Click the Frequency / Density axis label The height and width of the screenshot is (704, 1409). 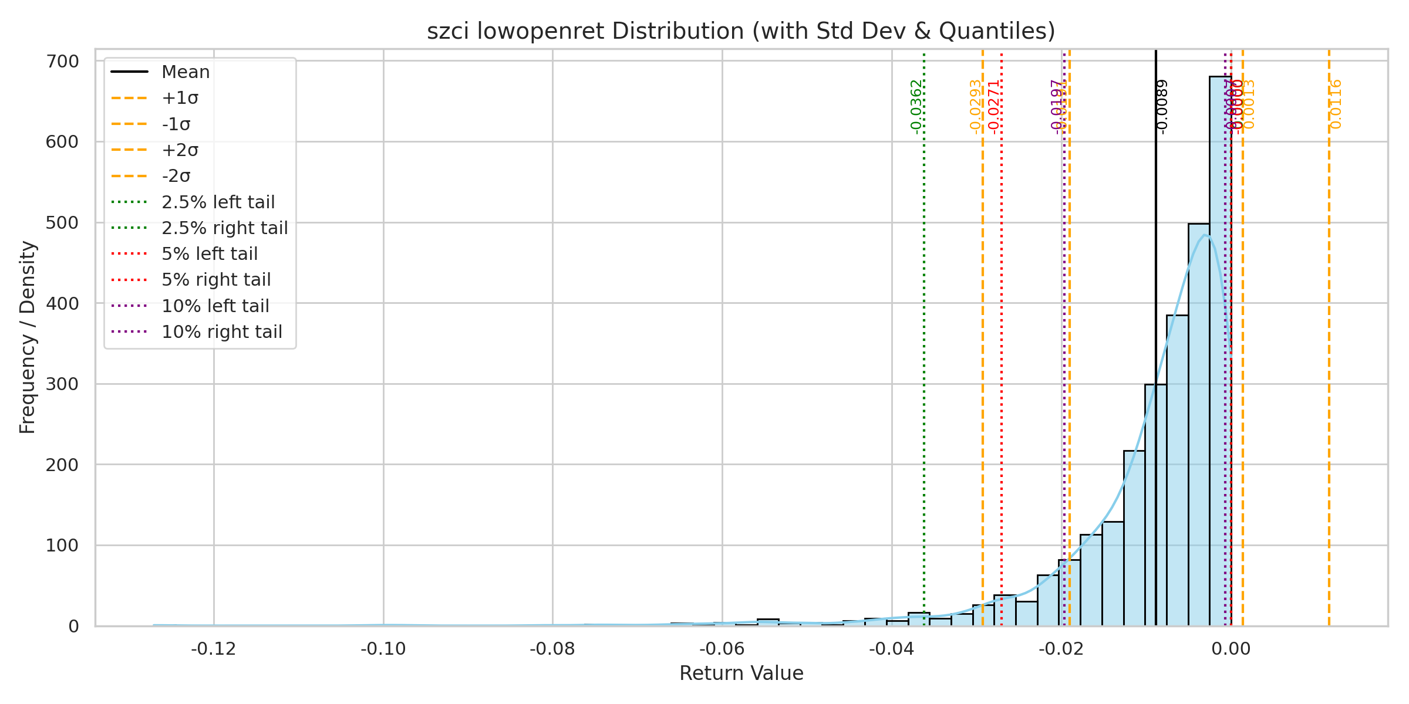28,337
